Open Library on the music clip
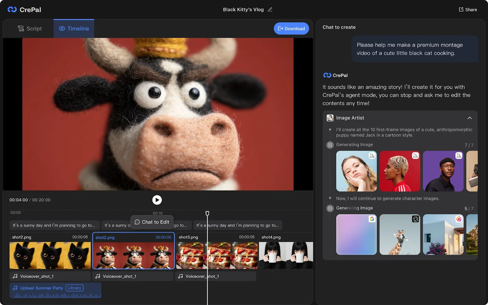Image resolution: width=488 pixels, height=305 pixels. coord(74,288)
